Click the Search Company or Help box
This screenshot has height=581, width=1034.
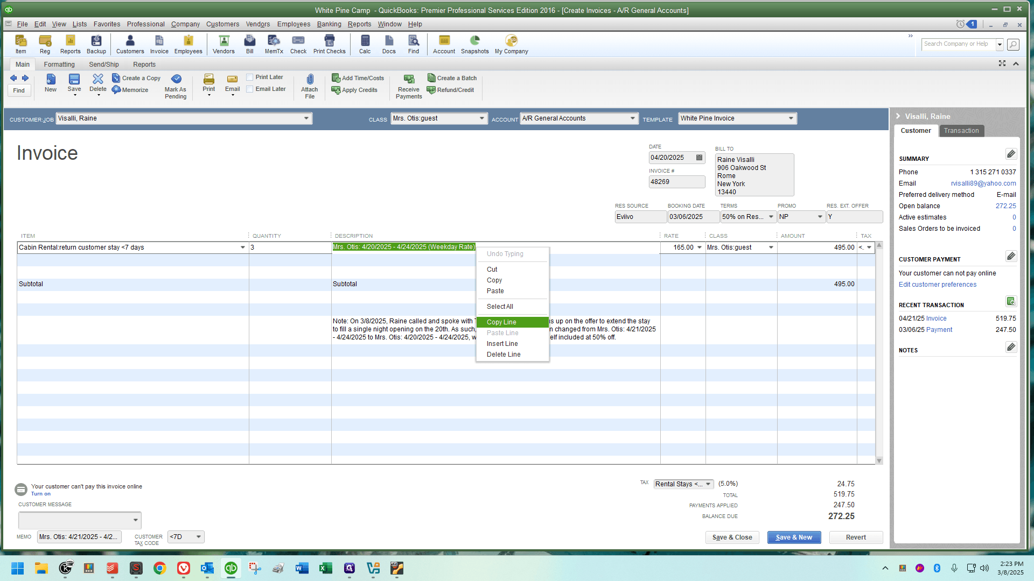pyautogui.click(x=959, y=44)
